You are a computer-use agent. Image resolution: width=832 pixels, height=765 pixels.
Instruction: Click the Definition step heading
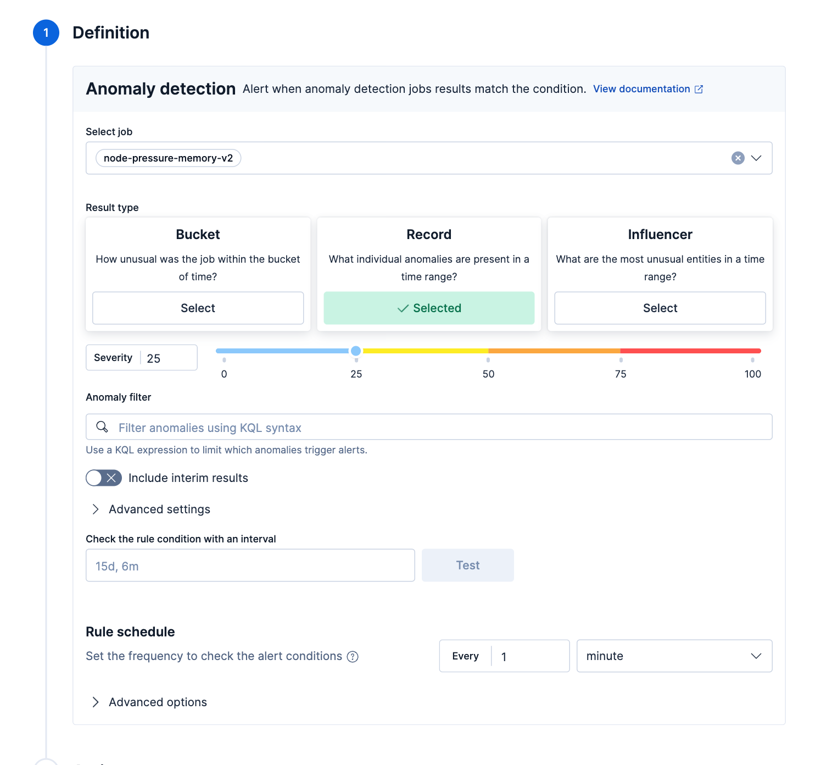(x=111, y=33)
